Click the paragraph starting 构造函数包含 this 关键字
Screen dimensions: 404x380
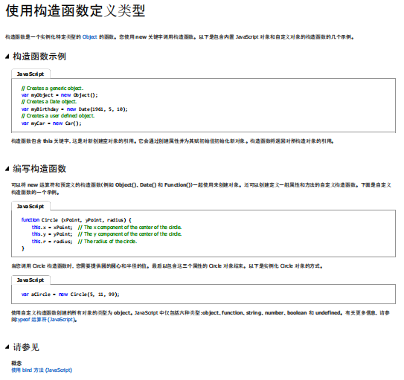[173, 141]
